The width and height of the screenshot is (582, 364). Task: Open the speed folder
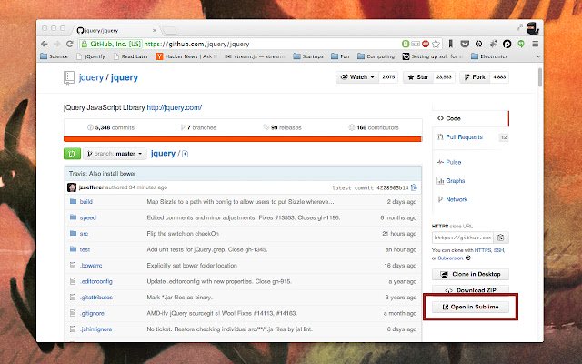coord(88,217)
